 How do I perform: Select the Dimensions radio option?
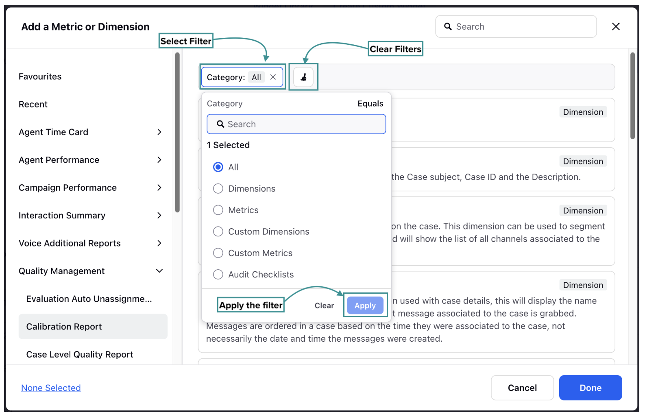tap(218, 189)
